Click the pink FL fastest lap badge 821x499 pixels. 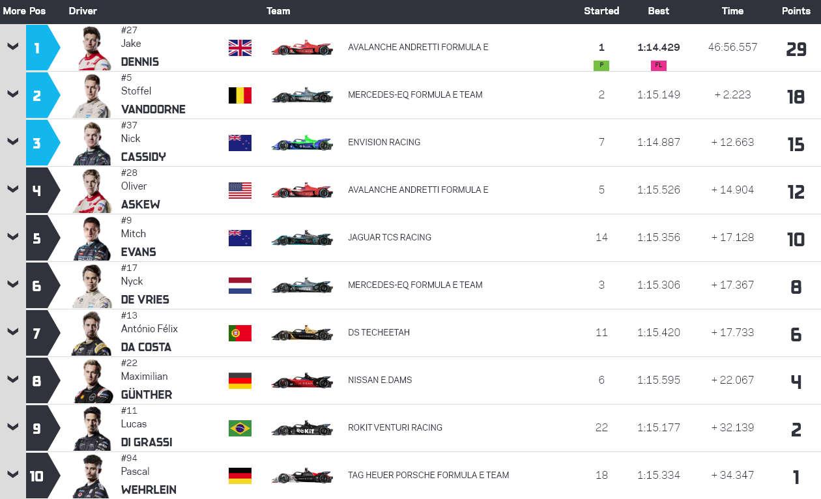[658, 65]
